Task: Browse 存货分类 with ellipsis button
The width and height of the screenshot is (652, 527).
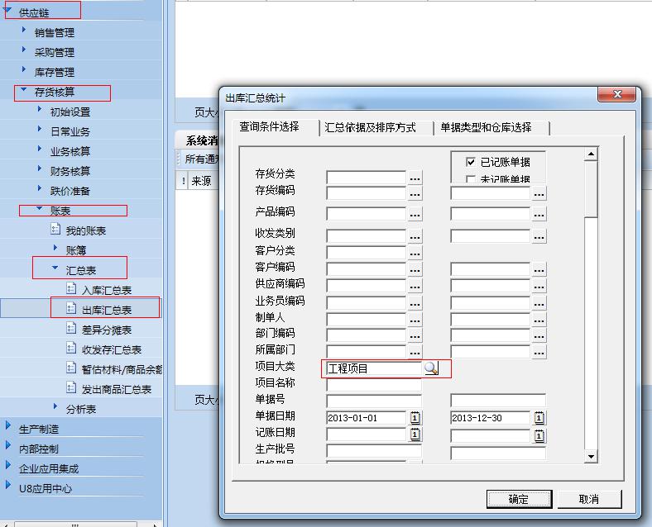Action: (x=415, y=178)
